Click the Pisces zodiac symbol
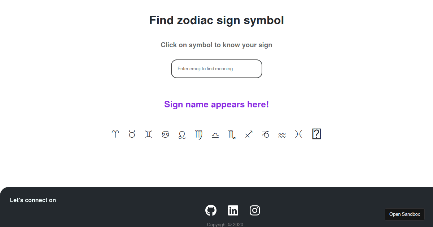The width and height of the screenshot is (433, 227). coord(298,134)
